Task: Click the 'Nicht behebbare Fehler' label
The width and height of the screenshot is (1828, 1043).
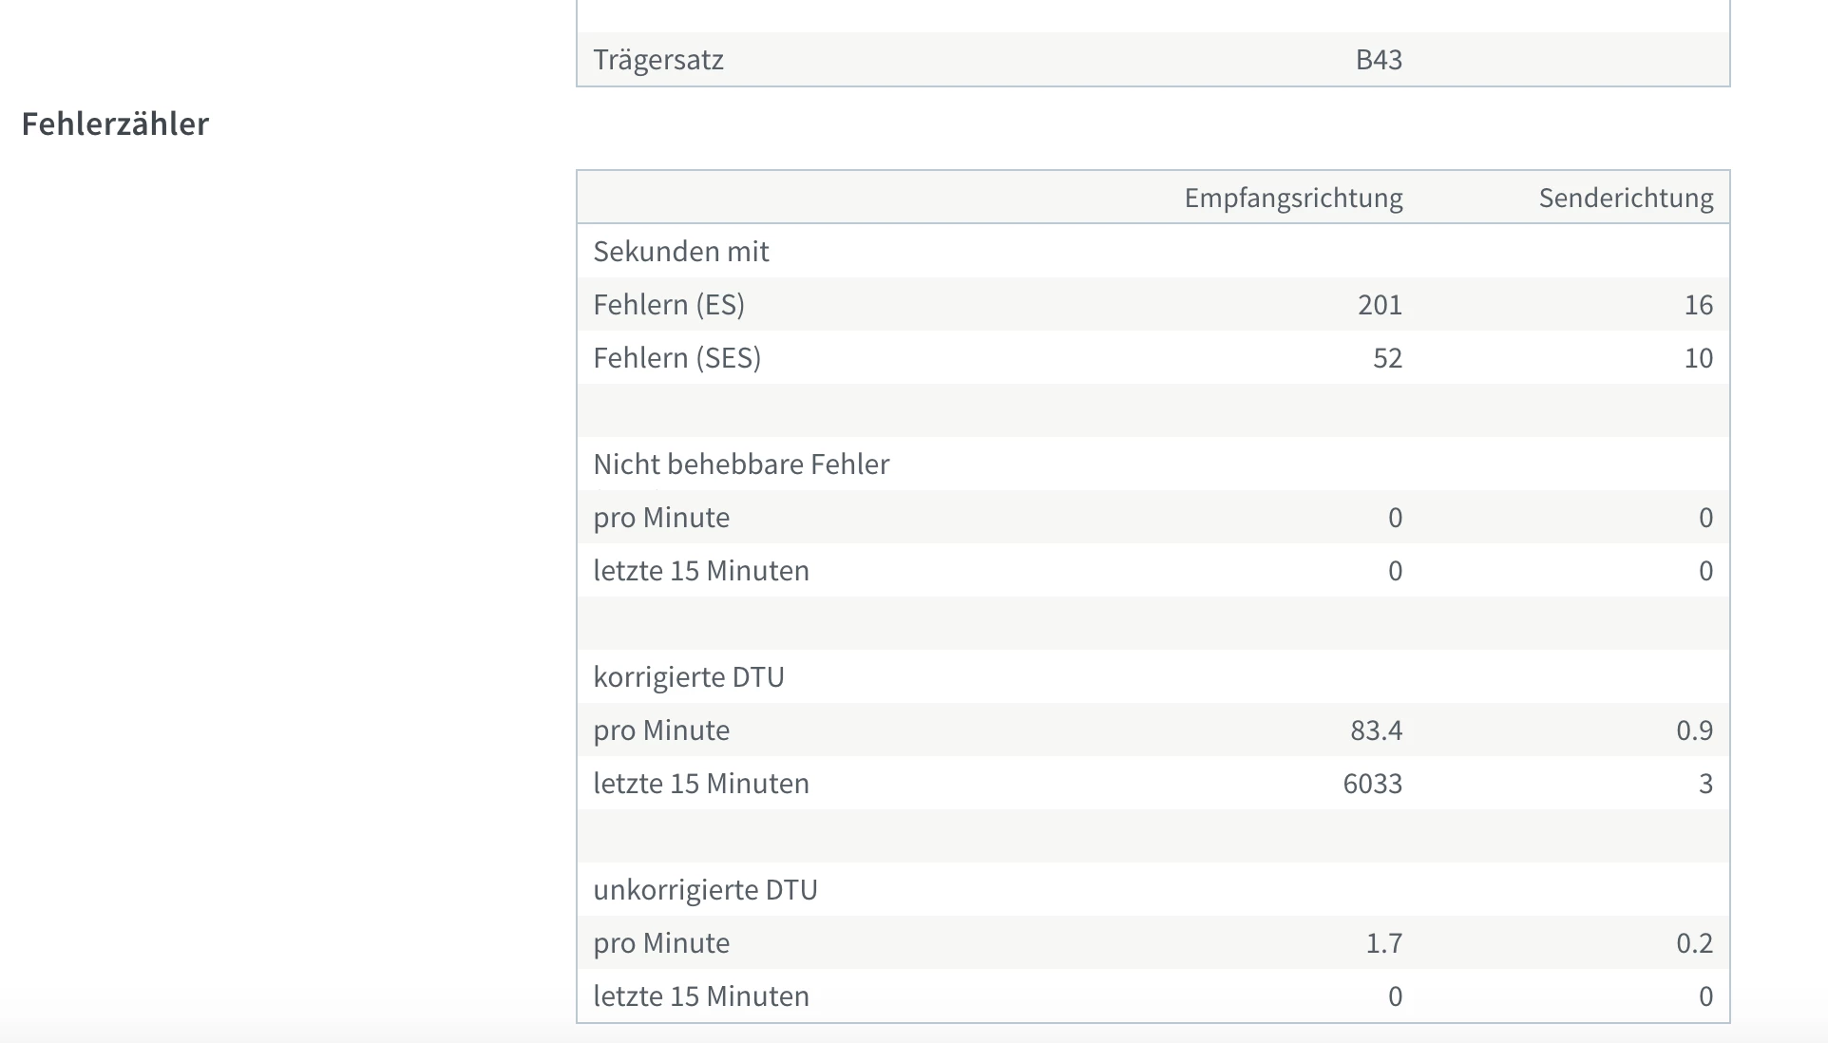Action: click(x=741, y=465)
